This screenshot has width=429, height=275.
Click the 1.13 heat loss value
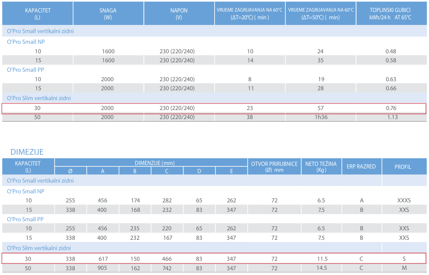click(x=391, y=117)
